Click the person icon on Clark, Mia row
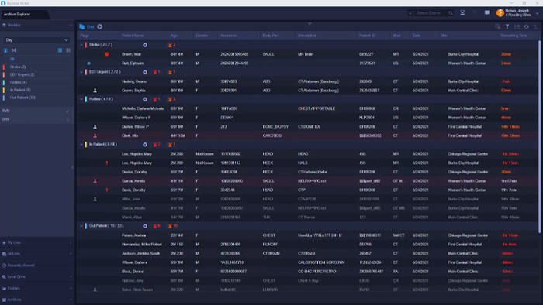Viewport: 543px width, 305px height. [x=95, y=135]
